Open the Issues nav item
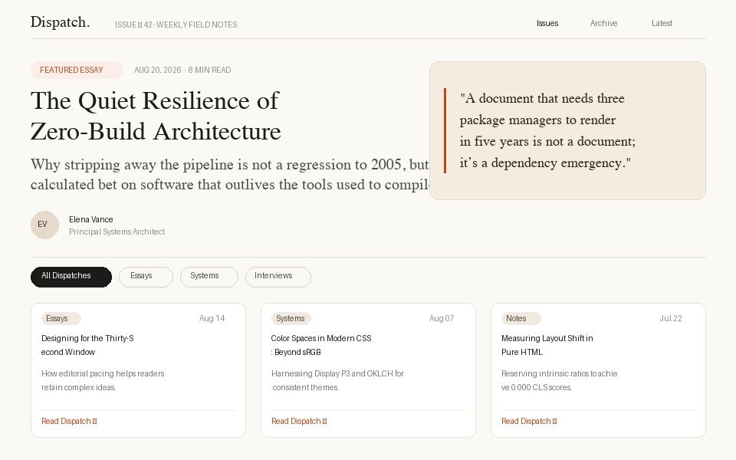This screenshot has width=736, height=460. (547, 23)
